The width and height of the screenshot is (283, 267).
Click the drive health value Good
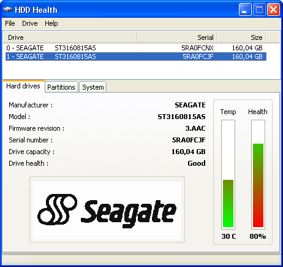click(x=197, y=163)
